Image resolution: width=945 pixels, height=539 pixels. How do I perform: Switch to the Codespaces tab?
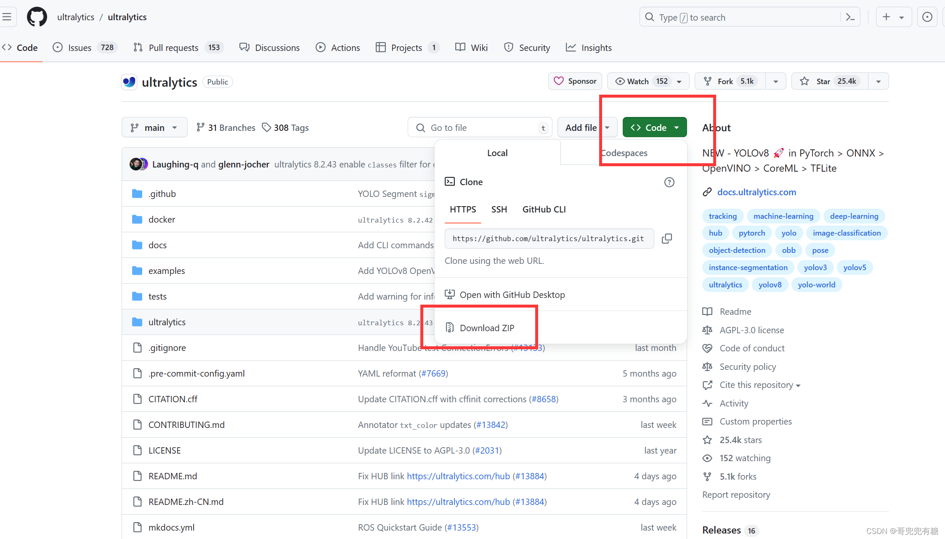pos(624,153)
